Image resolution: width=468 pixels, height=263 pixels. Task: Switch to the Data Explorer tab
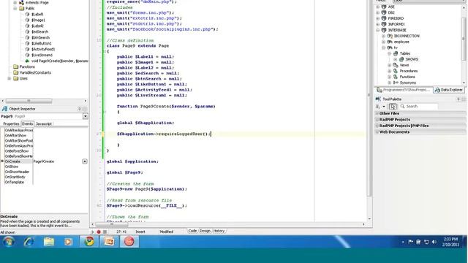coord(448,90)
